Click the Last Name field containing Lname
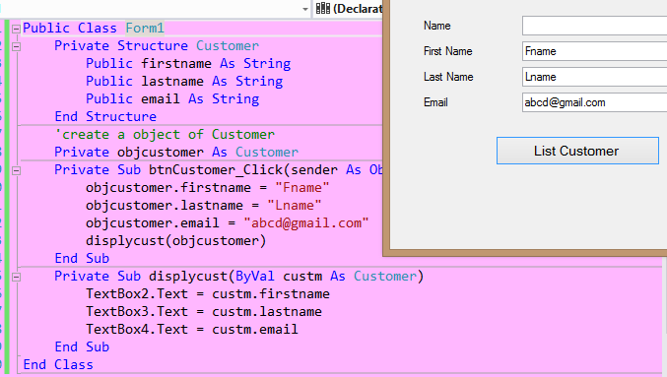Viewport: 667px width, 377px height. point(594,77)
